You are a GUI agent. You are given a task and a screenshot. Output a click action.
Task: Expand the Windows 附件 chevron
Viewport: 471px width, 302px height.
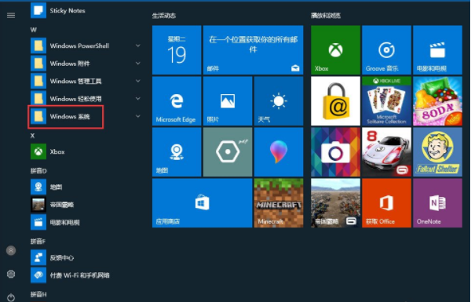click(138, 64)
